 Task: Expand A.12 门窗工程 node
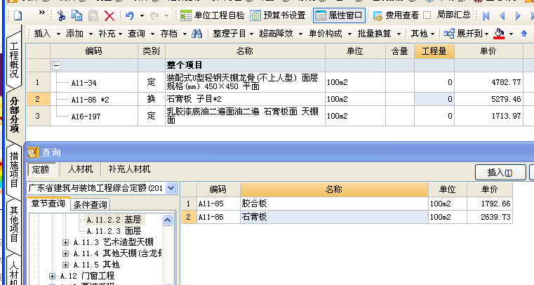52,276
